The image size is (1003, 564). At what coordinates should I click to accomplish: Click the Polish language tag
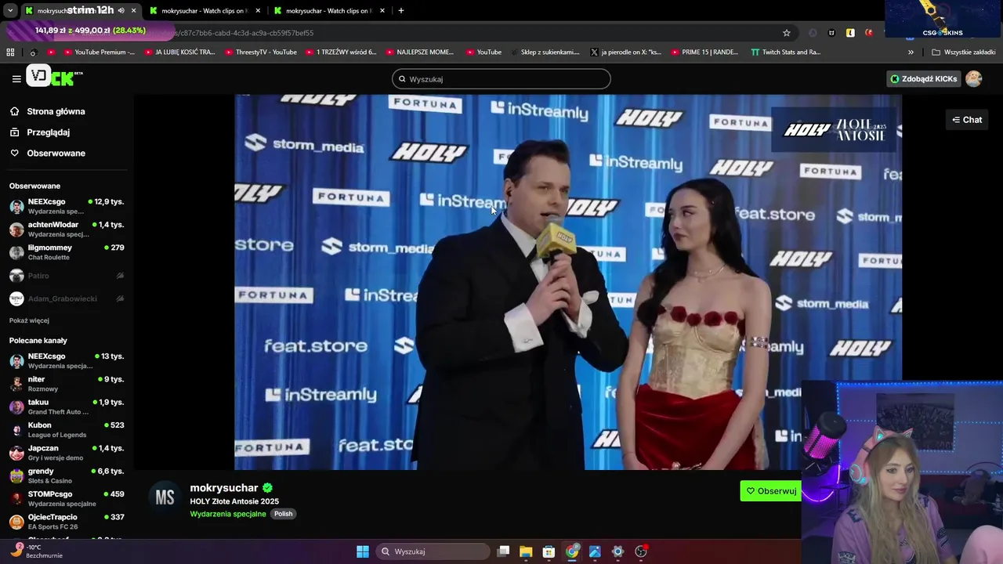tap(283, 514)
